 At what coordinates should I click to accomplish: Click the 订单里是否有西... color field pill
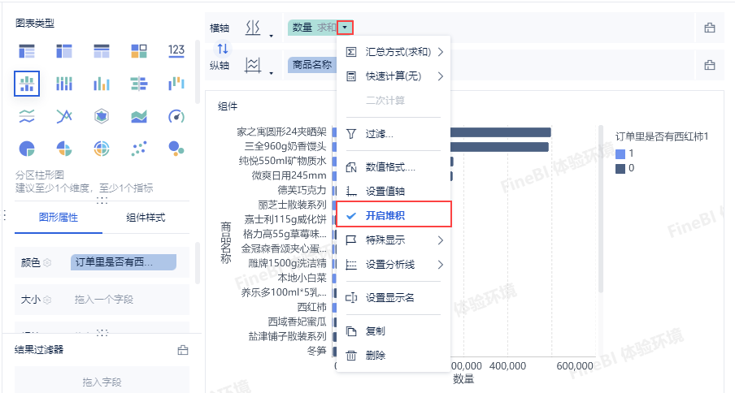pyautogui.click(x=124, y=262)
